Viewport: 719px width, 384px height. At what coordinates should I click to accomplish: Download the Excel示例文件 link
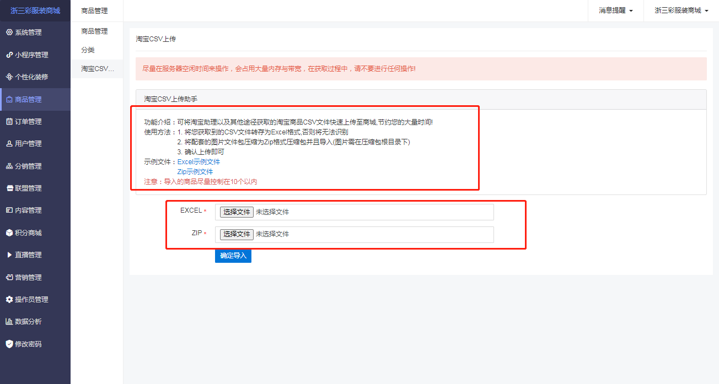click(x=198, y=162)
